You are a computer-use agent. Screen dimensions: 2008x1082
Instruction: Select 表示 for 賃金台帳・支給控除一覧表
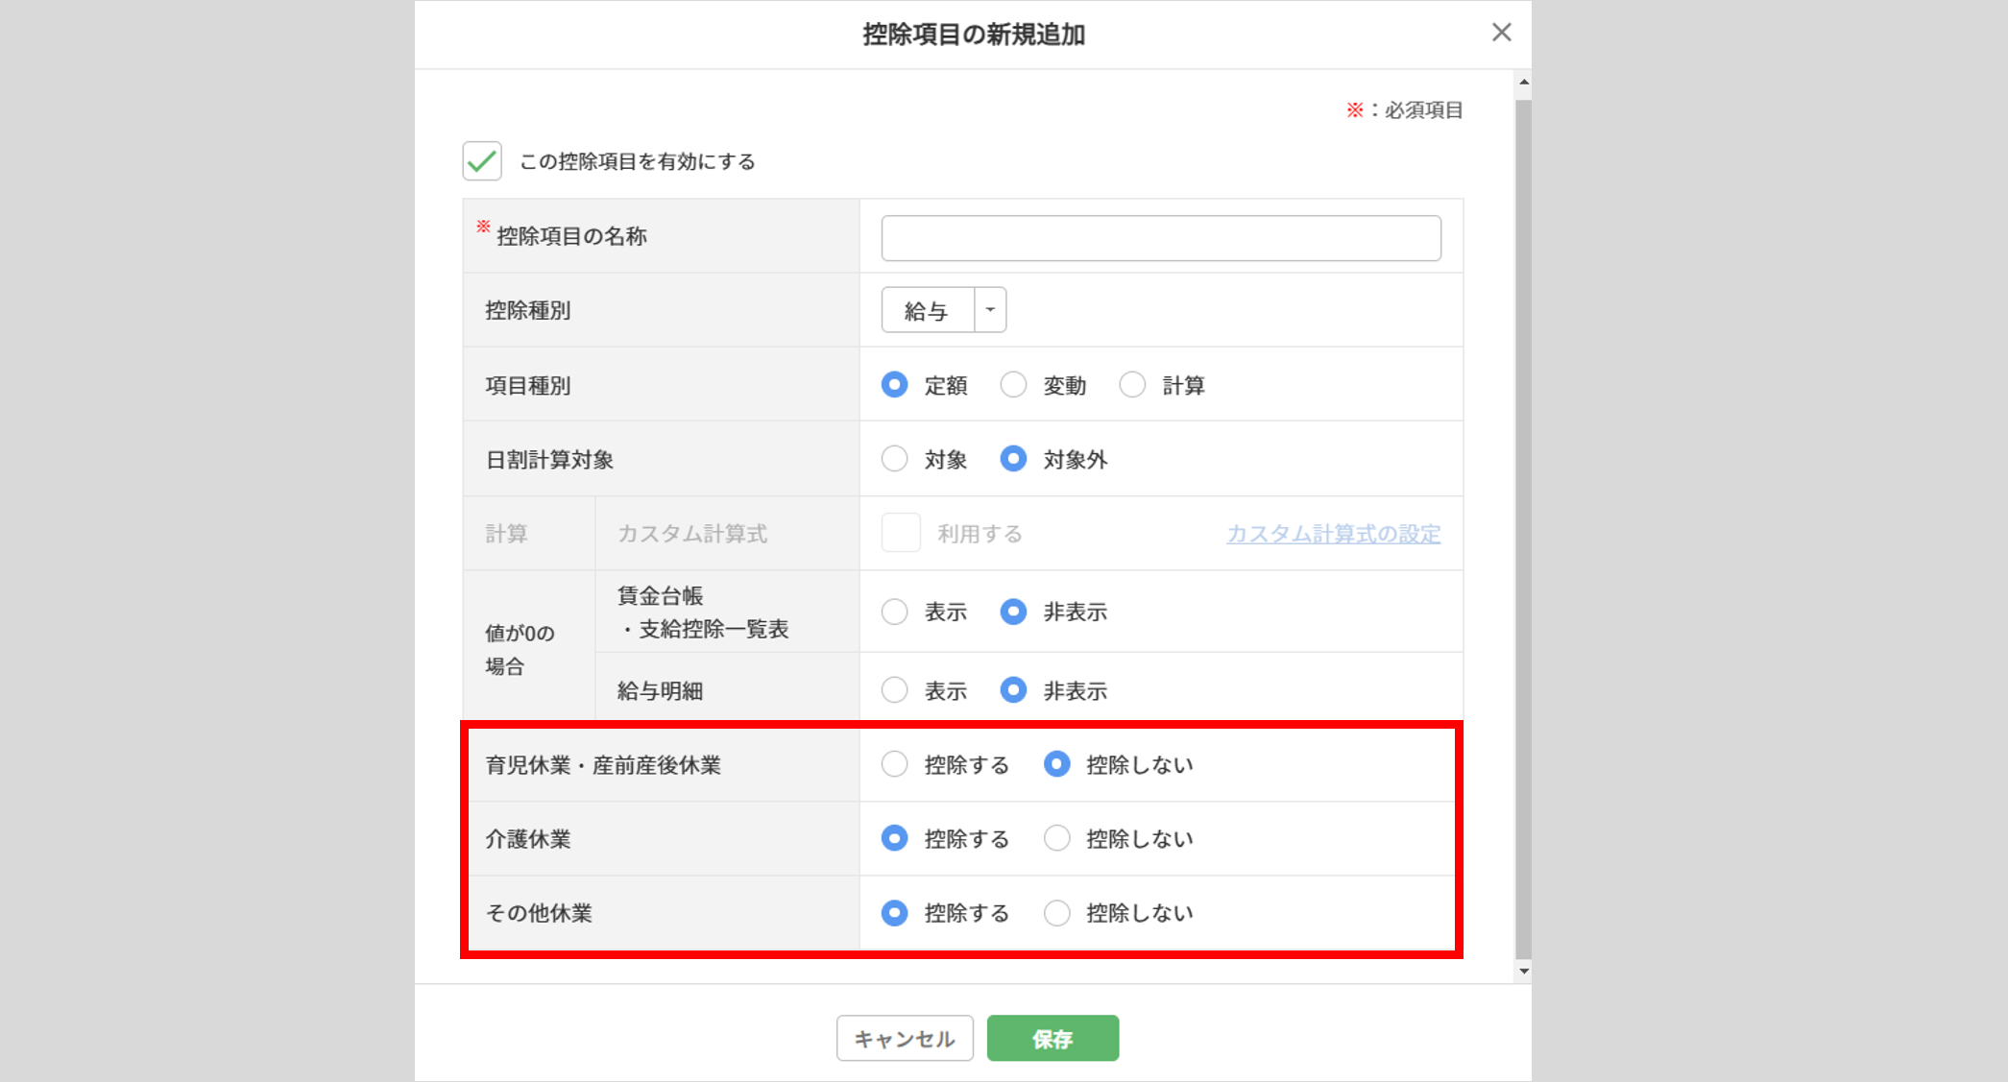tap(894, 612)
